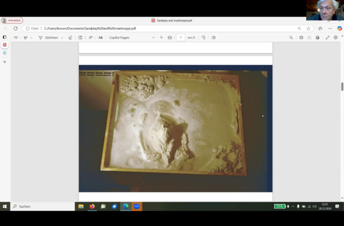Save the PDF file

[310, 37]
